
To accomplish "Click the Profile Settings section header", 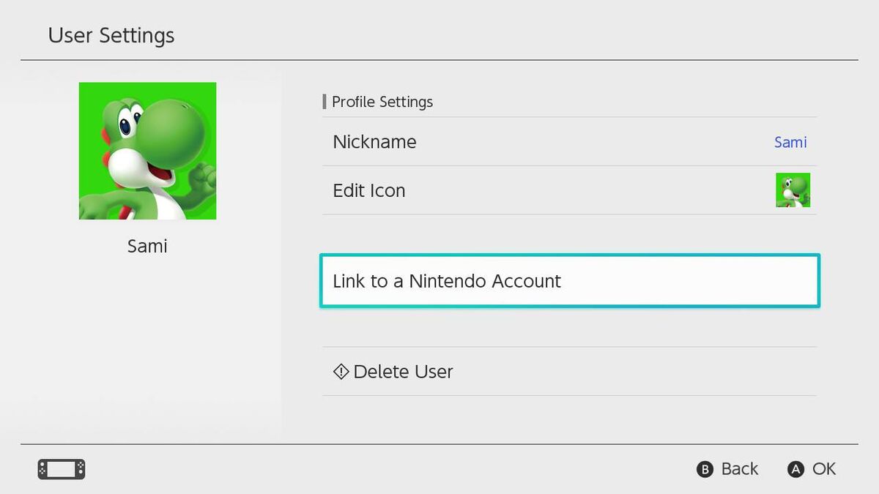I will click(382, 102).
